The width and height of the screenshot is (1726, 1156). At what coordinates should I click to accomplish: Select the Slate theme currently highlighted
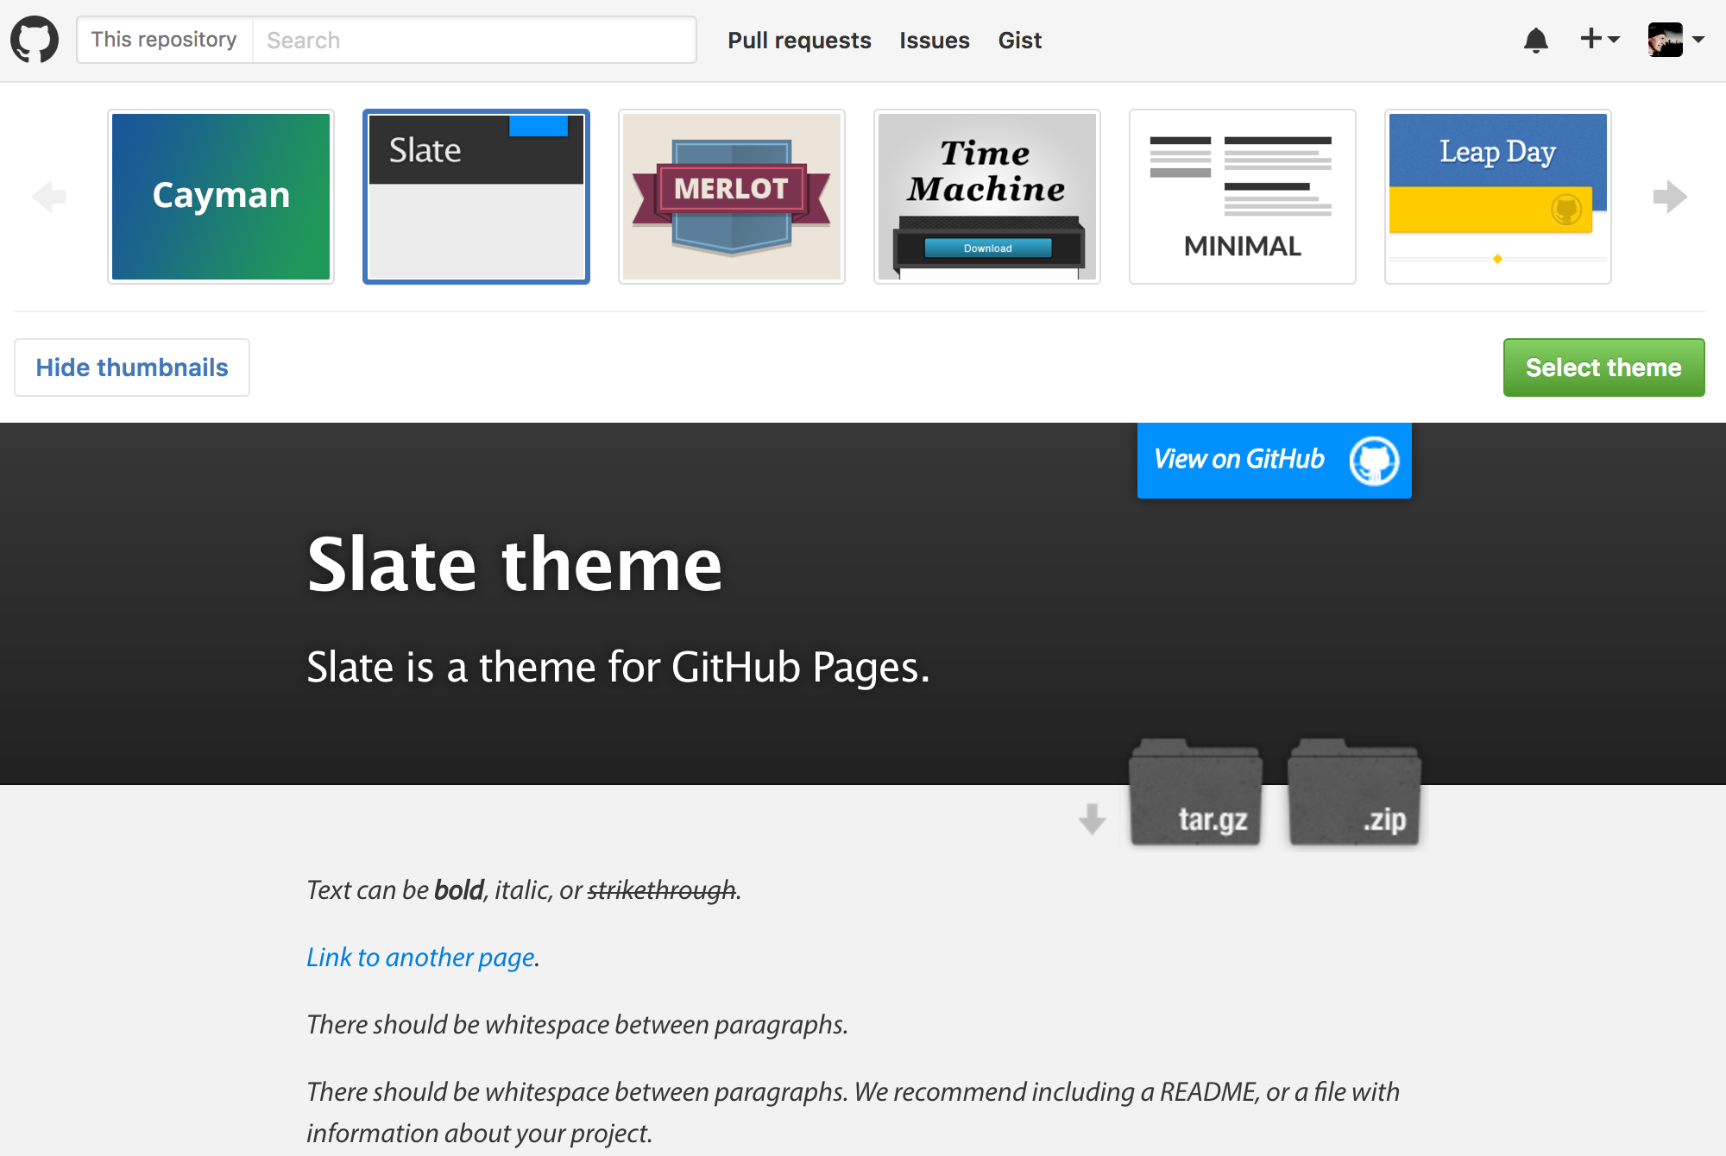tap(1603, 368)
